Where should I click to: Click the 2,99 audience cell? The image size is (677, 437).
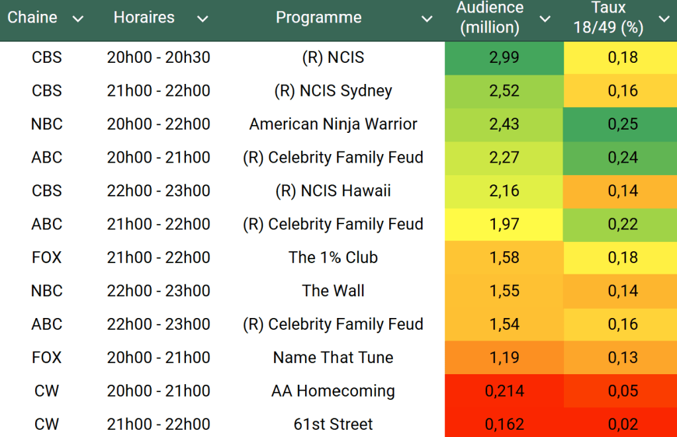504,58
